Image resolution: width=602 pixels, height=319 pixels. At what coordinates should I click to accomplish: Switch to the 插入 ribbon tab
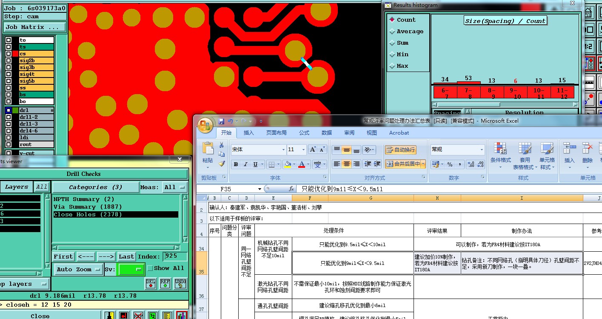point(249,133)
